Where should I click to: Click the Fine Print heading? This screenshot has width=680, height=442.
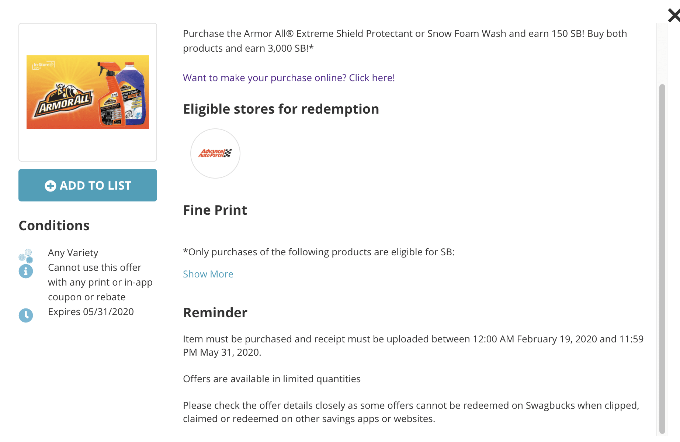(x=215, y=210)
